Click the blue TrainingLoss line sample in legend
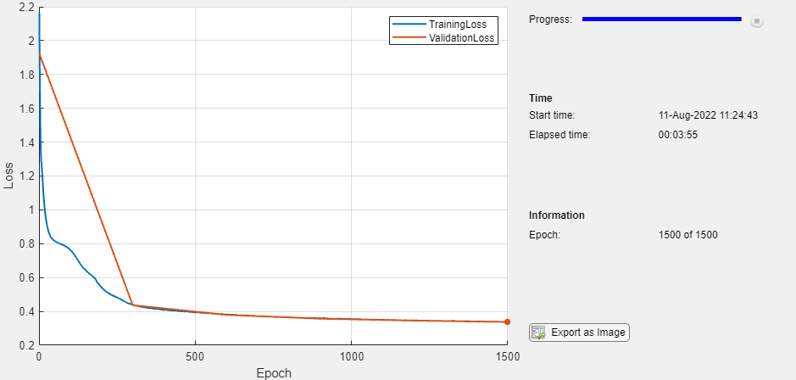796x380 pixels. [x=409, y=24]
